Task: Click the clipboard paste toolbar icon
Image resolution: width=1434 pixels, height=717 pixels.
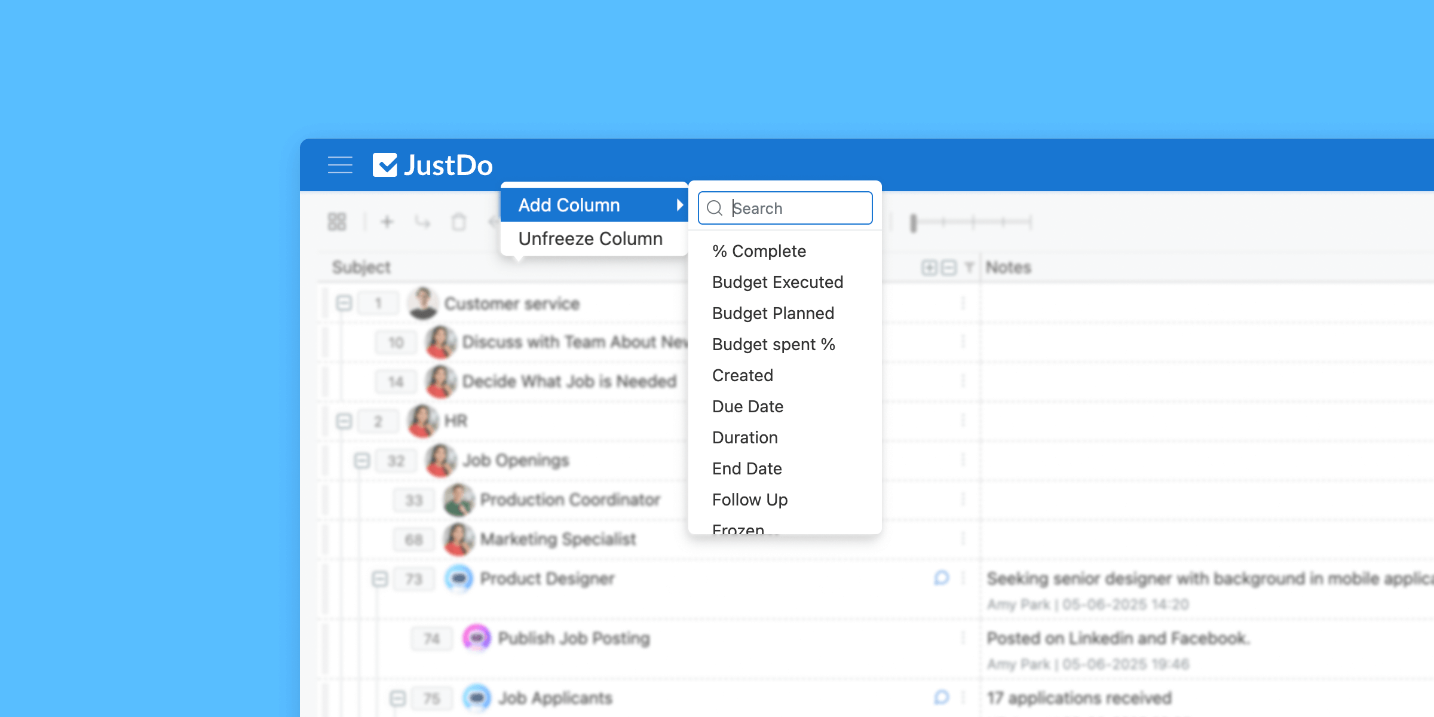Action: coord(459,222)
